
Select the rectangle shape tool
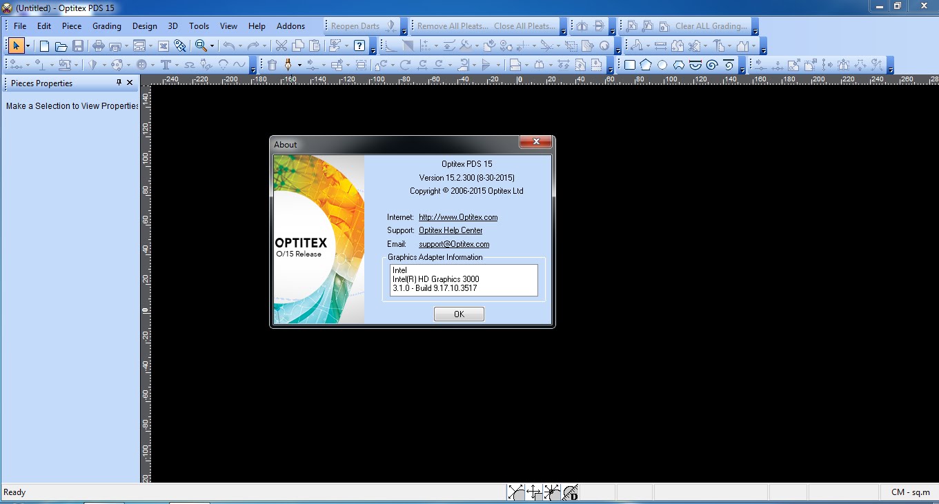[630, 65]
